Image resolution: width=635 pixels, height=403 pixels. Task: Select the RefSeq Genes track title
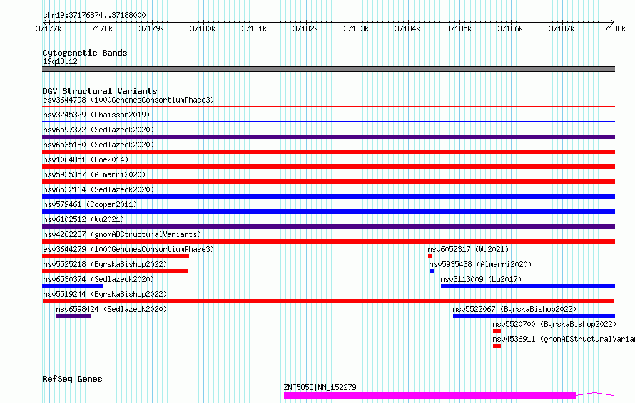tap(72, 379)
